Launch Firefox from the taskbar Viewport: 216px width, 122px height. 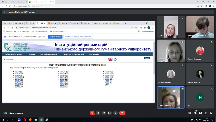point(30,120)
